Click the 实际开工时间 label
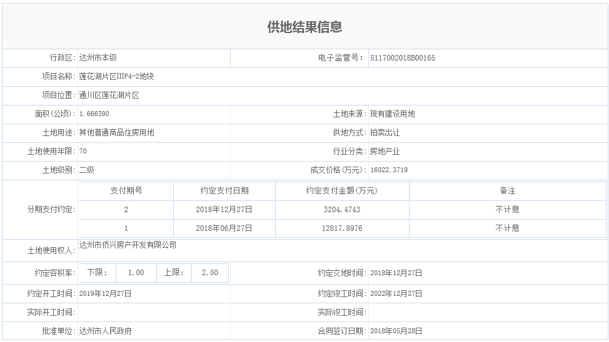 tap(51, 312)
